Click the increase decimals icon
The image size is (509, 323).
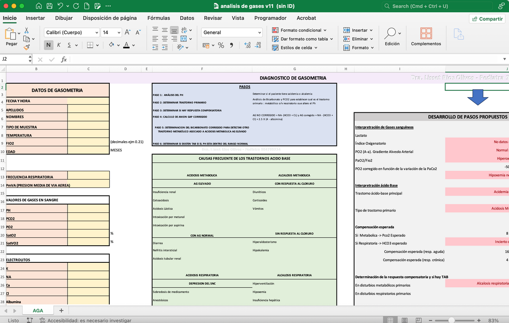click(247, 45)
